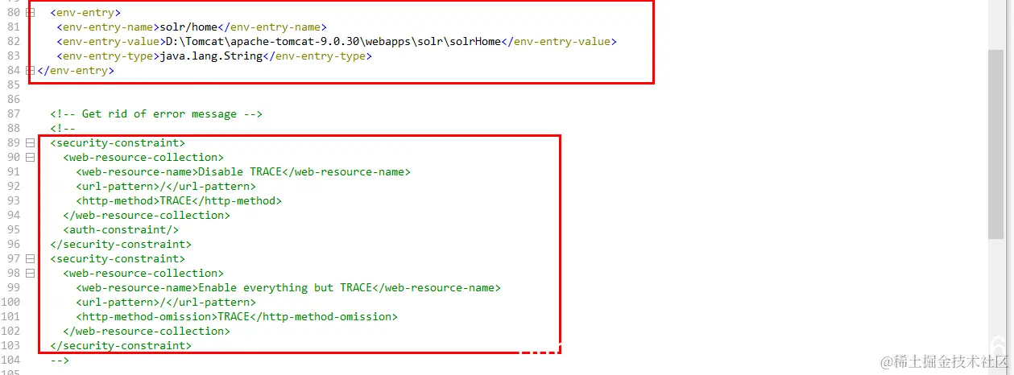Click 'Disable TRACE' web-resource-name text

(239, 172)
